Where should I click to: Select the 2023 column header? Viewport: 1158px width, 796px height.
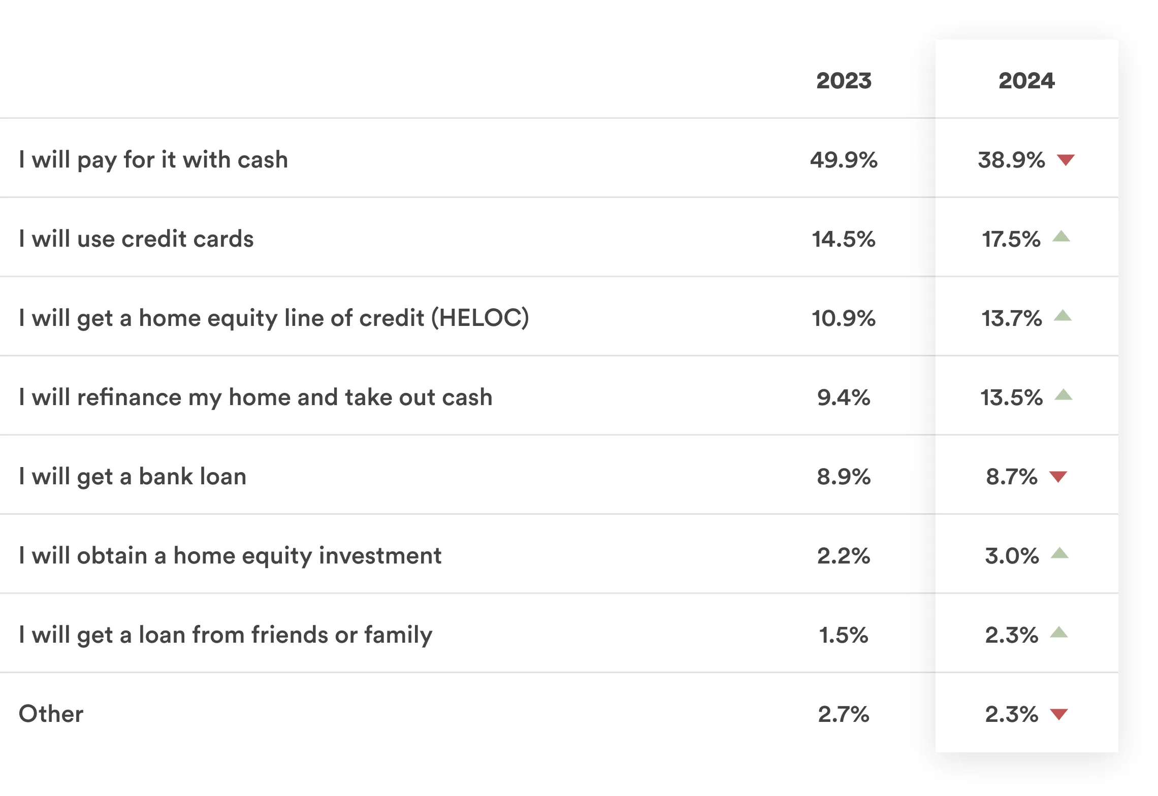pos(844,81)
